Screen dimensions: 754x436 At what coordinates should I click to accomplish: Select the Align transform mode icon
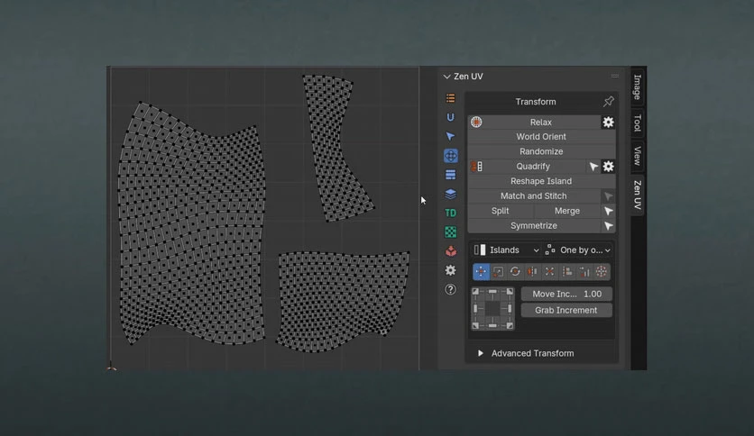click(567, 272)
